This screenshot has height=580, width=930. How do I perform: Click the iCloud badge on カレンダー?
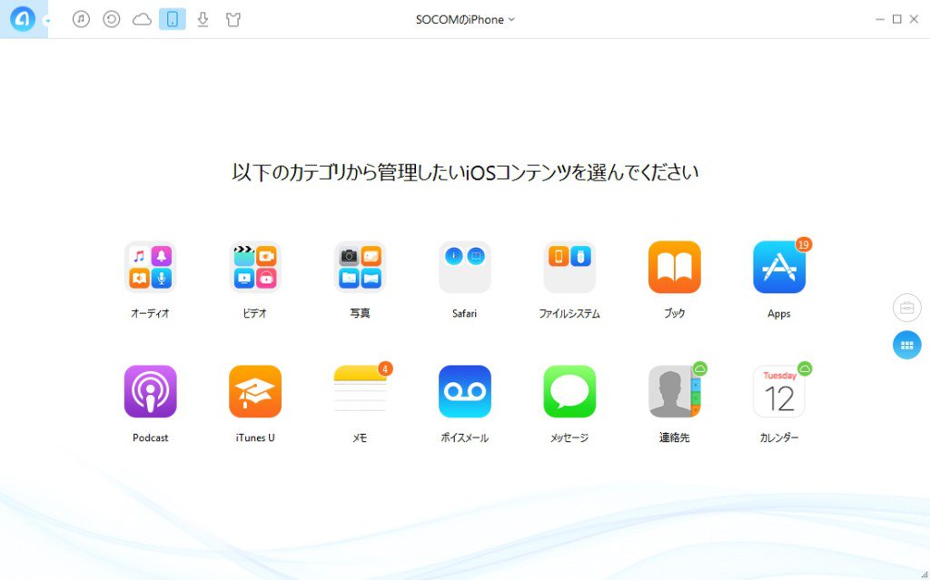point(805,369)
